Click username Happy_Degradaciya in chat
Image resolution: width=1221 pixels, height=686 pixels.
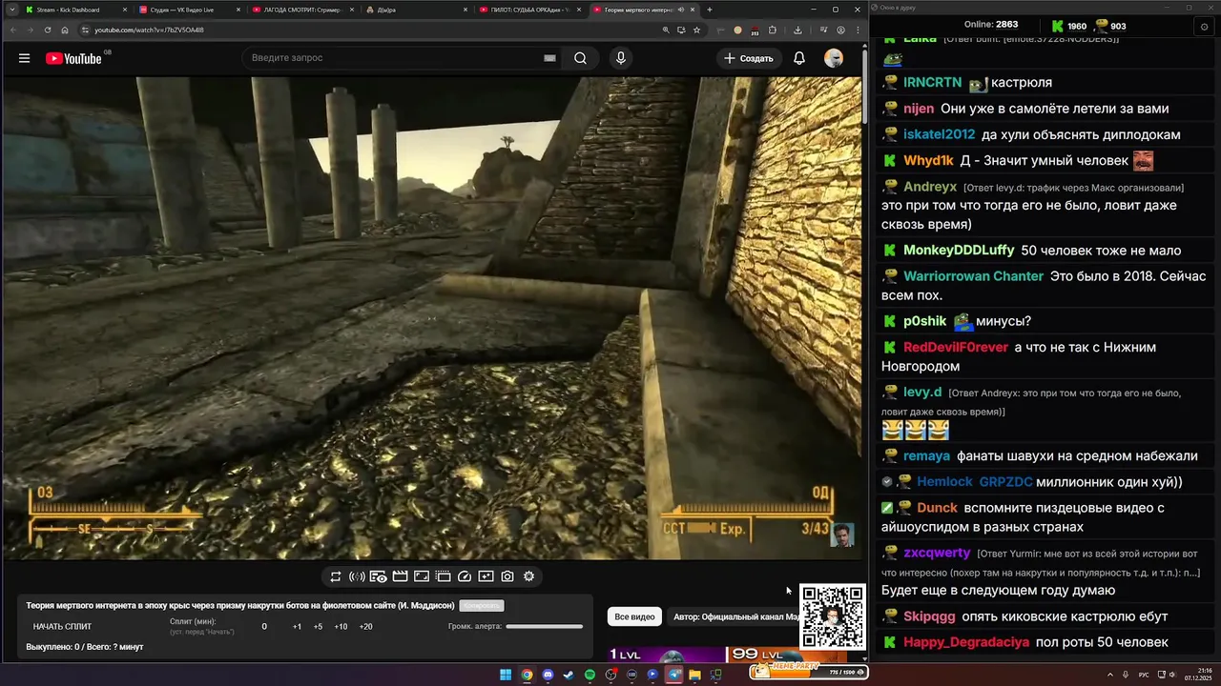click(x=966, y=642)
